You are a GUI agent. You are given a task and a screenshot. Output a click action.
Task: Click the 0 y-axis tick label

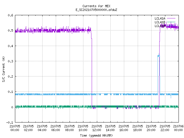tap(12, 107)
